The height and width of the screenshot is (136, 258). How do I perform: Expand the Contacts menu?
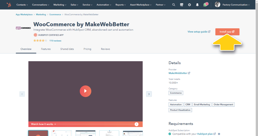click(22, 5)
